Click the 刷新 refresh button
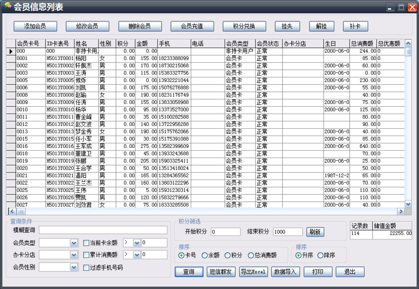Viewport: 419px width, 289px height. pos(315,232)
